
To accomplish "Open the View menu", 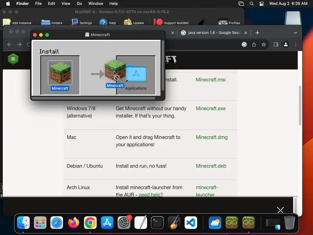I will (66, 4).
